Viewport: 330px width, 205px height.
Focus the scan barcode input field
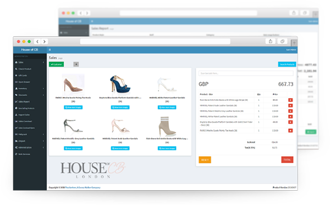click(x=246, y=73)
